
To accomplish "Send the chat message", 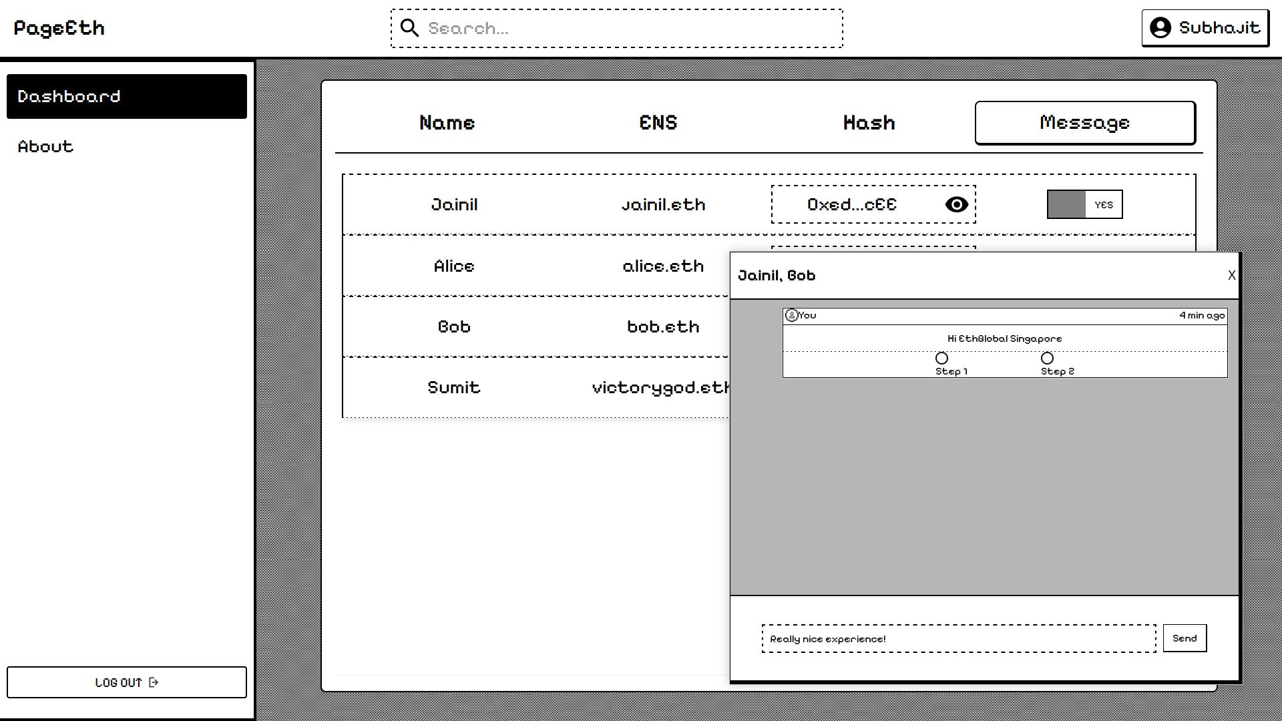I will point(1185,638).
